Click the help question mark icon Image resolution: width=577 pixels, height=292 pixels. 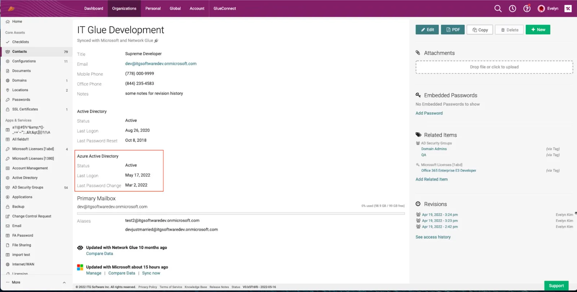[x=527, y=9]
